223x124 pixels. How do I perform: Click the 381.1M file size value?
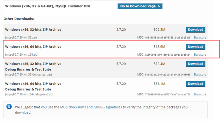[x=159, y=84]
